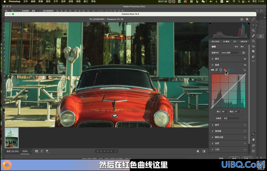Click the 黑白 button
The width and height of the screenshot is (267, 171).
point(242,47)
